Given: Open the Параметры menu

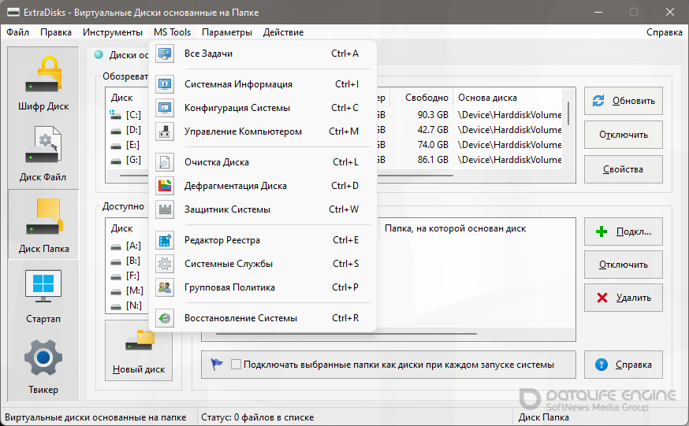Looking at the screenshot, I should click(227, 32).
